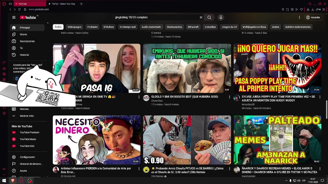Open the PALTEADO memes video thumbnail
328x184 pixels.
tap(277, 140)
